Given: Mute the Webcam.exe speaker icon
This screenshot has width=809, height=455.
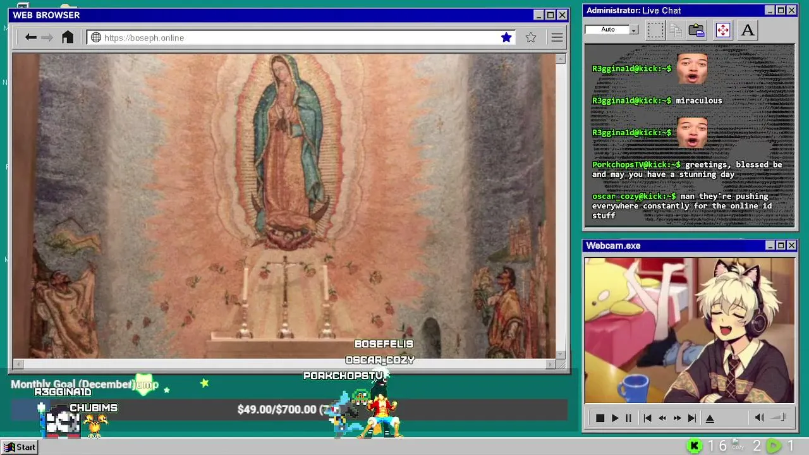Looking at the screenshot, I should [760, 417].
